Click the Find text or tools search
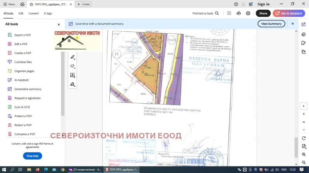The height and width of the screenshot is (173, 309). coord(205,13)
